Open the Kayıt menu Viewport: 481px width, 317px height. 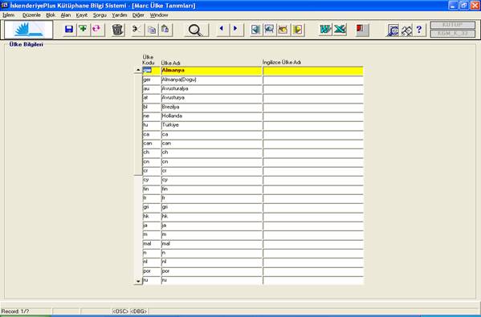(82, 15)
